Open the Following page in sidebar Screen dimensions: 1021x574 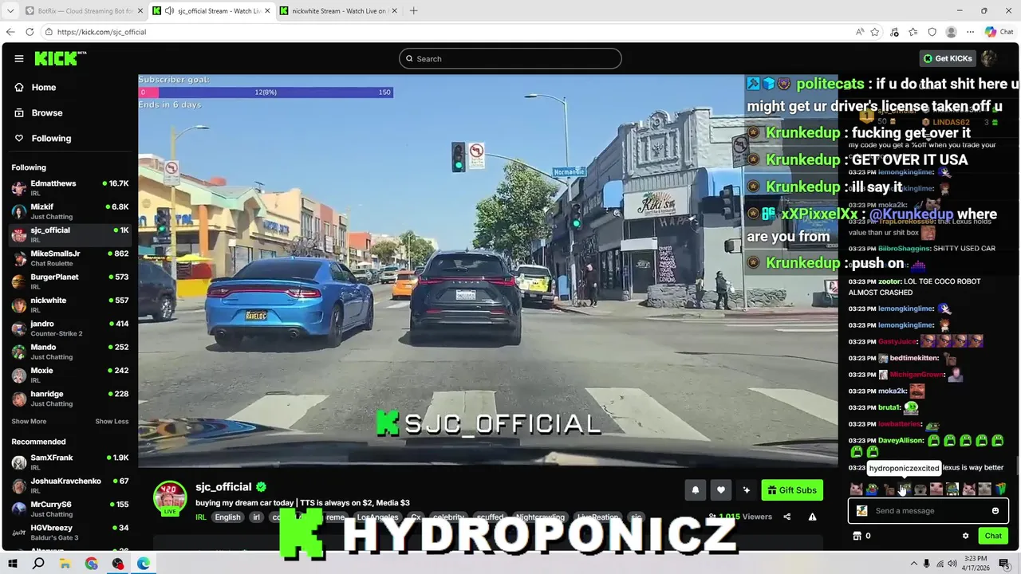click(x=51, y=139)
